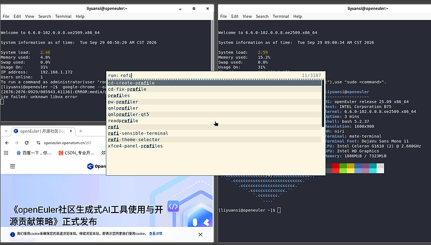Open the CSDN bookmark
Image resolution: width=431 pixels, height=245 pixels.
tap(76, 153)
